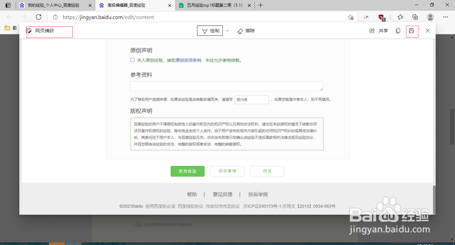This screenshot has width=455, height=245.
Task: Select the Eraser (擦除) tool
Action: (246, 31)
